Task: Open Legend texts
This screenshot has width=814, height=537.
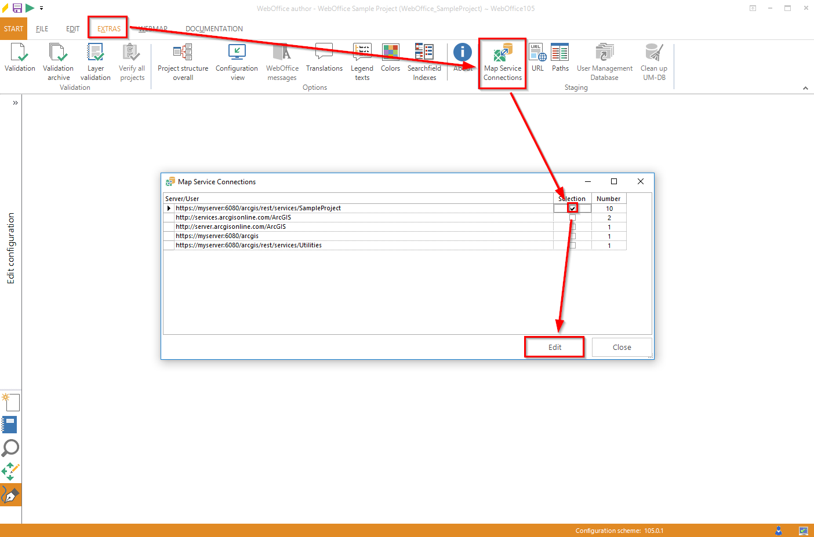Action: (x=362, y=62)
